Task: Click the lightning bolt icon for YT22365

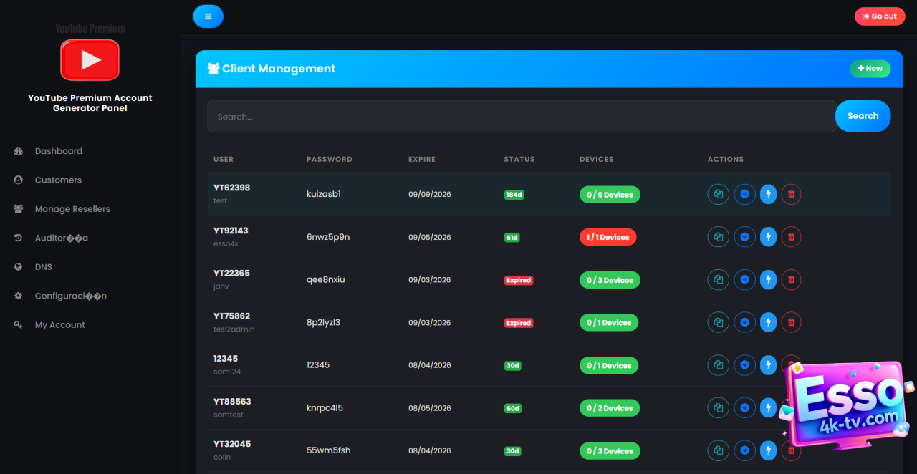Action: coord(768,280)
